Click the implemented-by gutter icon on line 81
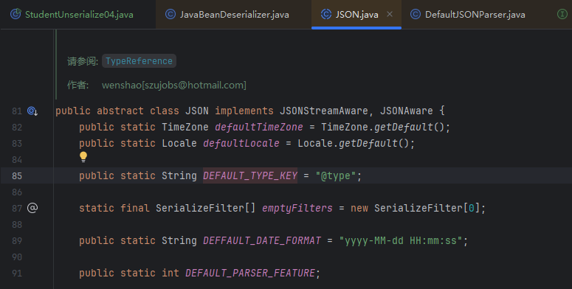This screenshot has height=289, width=572. (32, 111)
